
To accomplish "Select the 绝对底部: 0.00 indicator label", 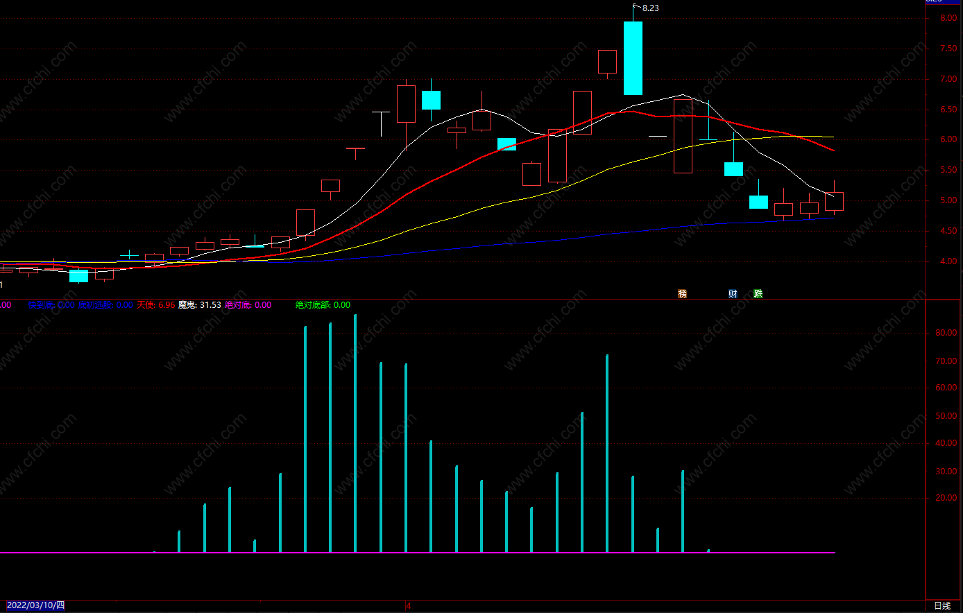I will [x=323, y=304].
